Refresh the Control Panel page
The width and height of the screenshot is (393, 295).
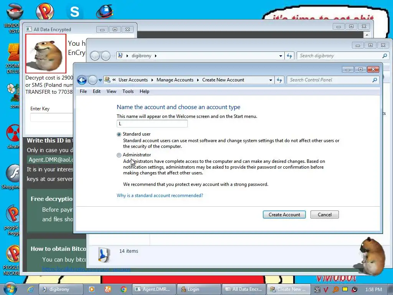point(279,80)
